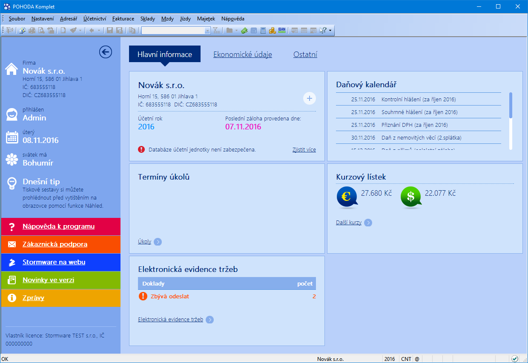Click the filter funnel toolbar icon
The width and height of the screenshot is (528, 363).
tap(216, 30)
